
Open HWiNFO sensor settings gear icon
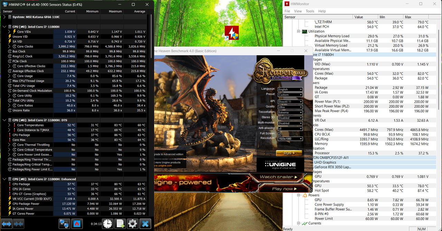(133, 223)
